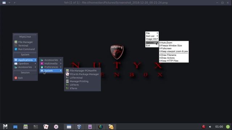Launch LXTerminal from System submenu
The image size is (232, 130).
point(83,78)
